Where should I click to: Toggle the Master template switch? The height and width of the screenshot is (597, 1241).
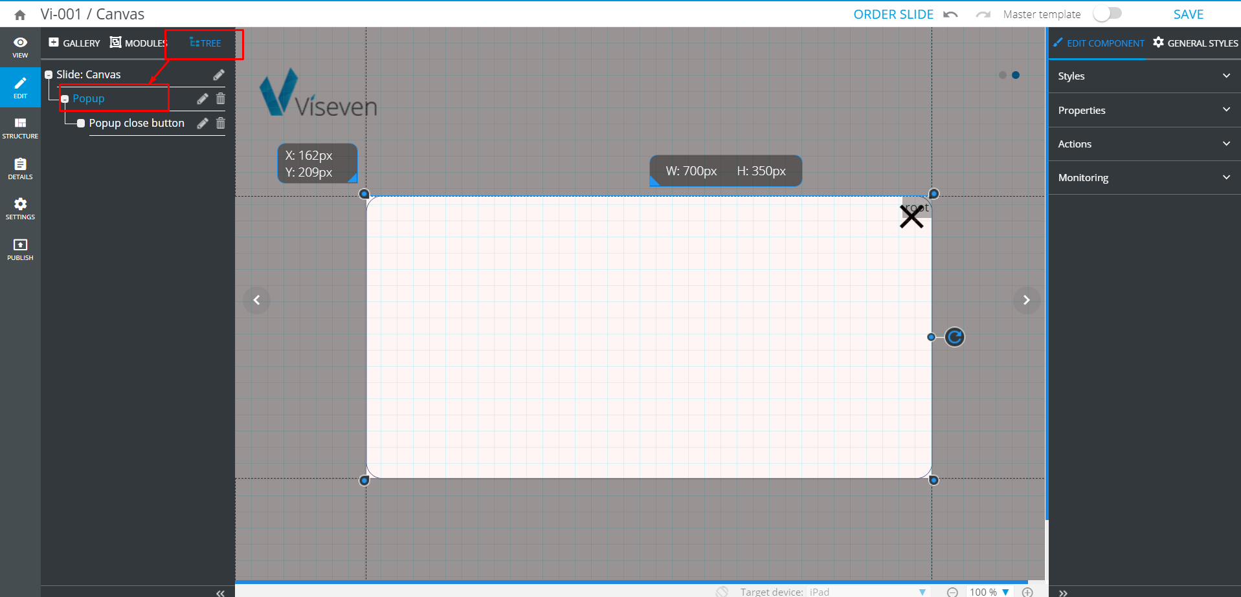1107,14
